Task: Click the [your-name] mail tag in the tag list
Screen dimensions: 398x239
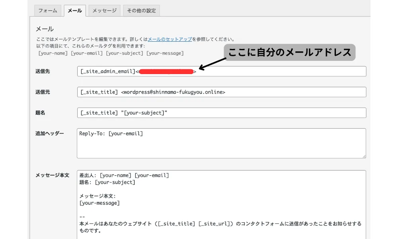Action: click(53, 53)
